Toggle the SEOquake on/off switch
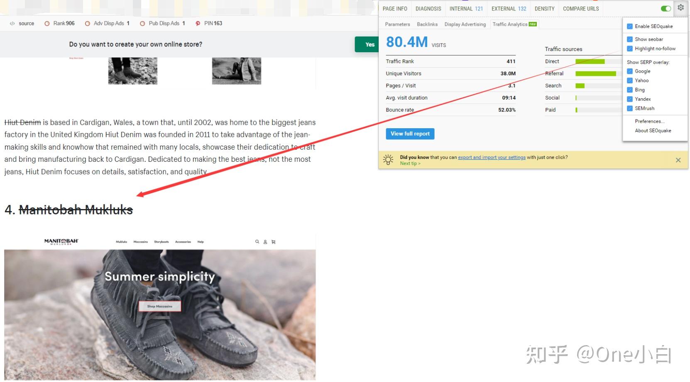 click(666, 8)
